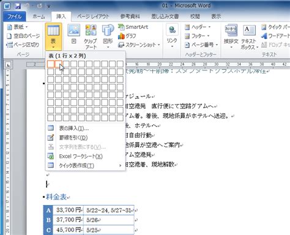The image size is (290, 235).
Task: Insert SmartArt graphic
Action: click(133, 27)
